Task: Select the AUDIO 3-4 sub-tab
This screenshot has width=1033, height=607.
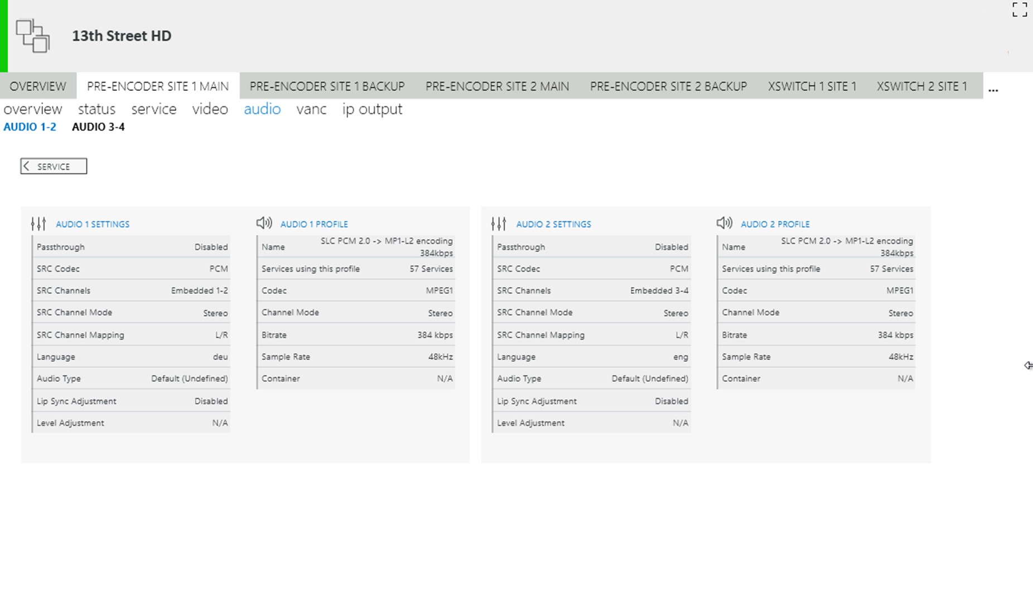Action: (98, 127)
